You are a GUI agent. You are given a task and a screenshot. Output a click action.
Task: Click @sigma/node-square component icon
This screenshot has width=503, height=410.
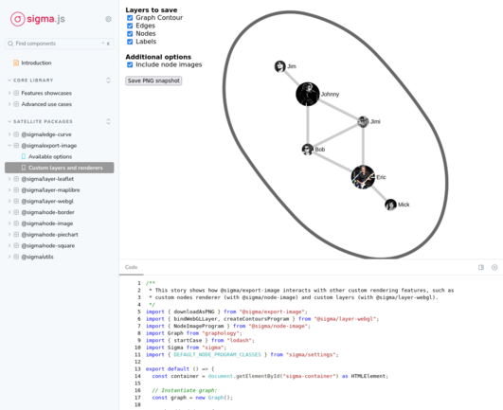(16, 245)
